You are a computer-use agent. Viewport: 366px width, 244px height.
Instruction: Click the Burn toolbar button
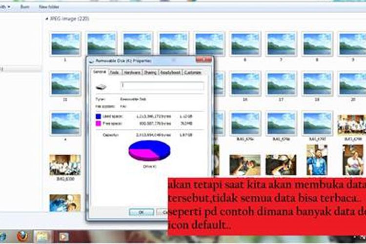24,7
